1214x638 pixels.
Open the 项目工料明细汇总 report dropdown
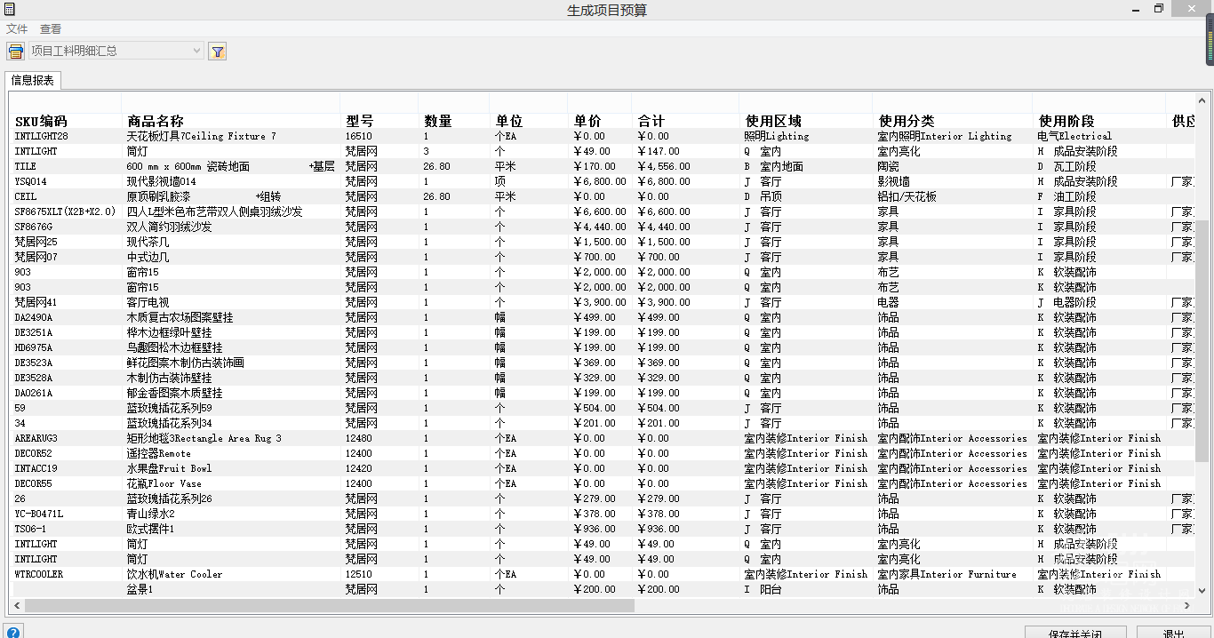coord(116,51)
